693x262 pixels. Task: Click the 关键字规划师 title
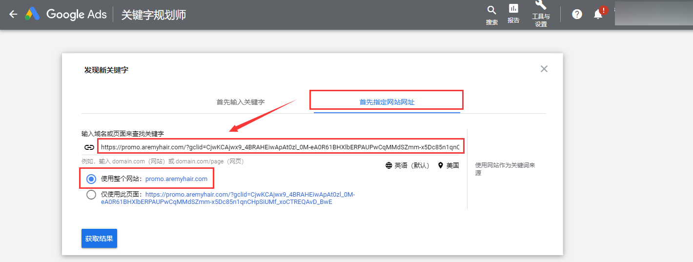pyautogui.click(x=154, y=15)
